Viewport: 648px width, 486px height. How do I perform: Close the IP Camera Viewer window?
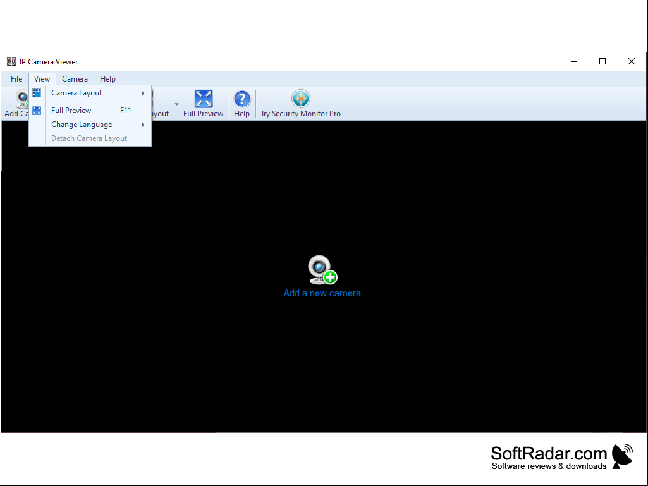[x=632, y=61]
